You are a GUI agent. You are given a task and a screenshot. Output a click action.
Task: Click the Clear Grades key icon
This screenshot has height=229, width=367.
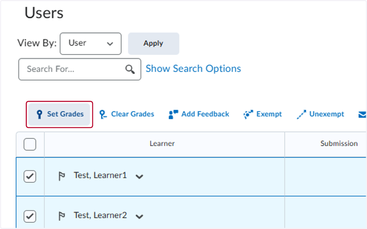click(103, 114)
